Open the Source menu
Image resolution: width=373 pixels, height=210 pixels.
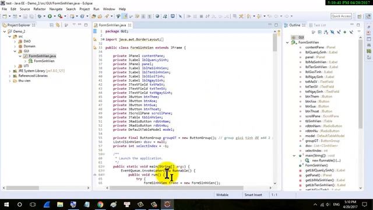coord(24,9)
